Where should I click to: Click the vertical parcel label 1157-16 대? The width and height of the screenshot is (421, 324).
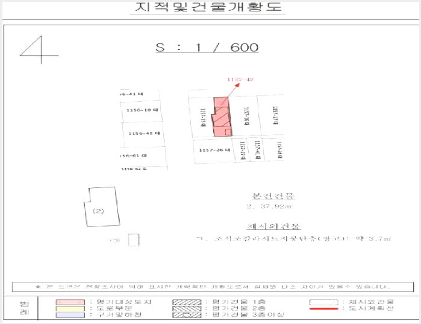coord(246,116)
